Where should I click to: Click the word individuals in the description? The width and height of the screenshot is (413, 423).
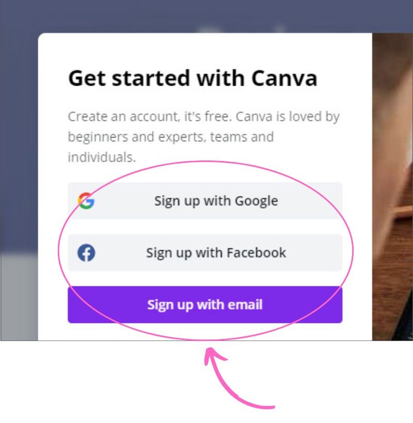[102, 157]
